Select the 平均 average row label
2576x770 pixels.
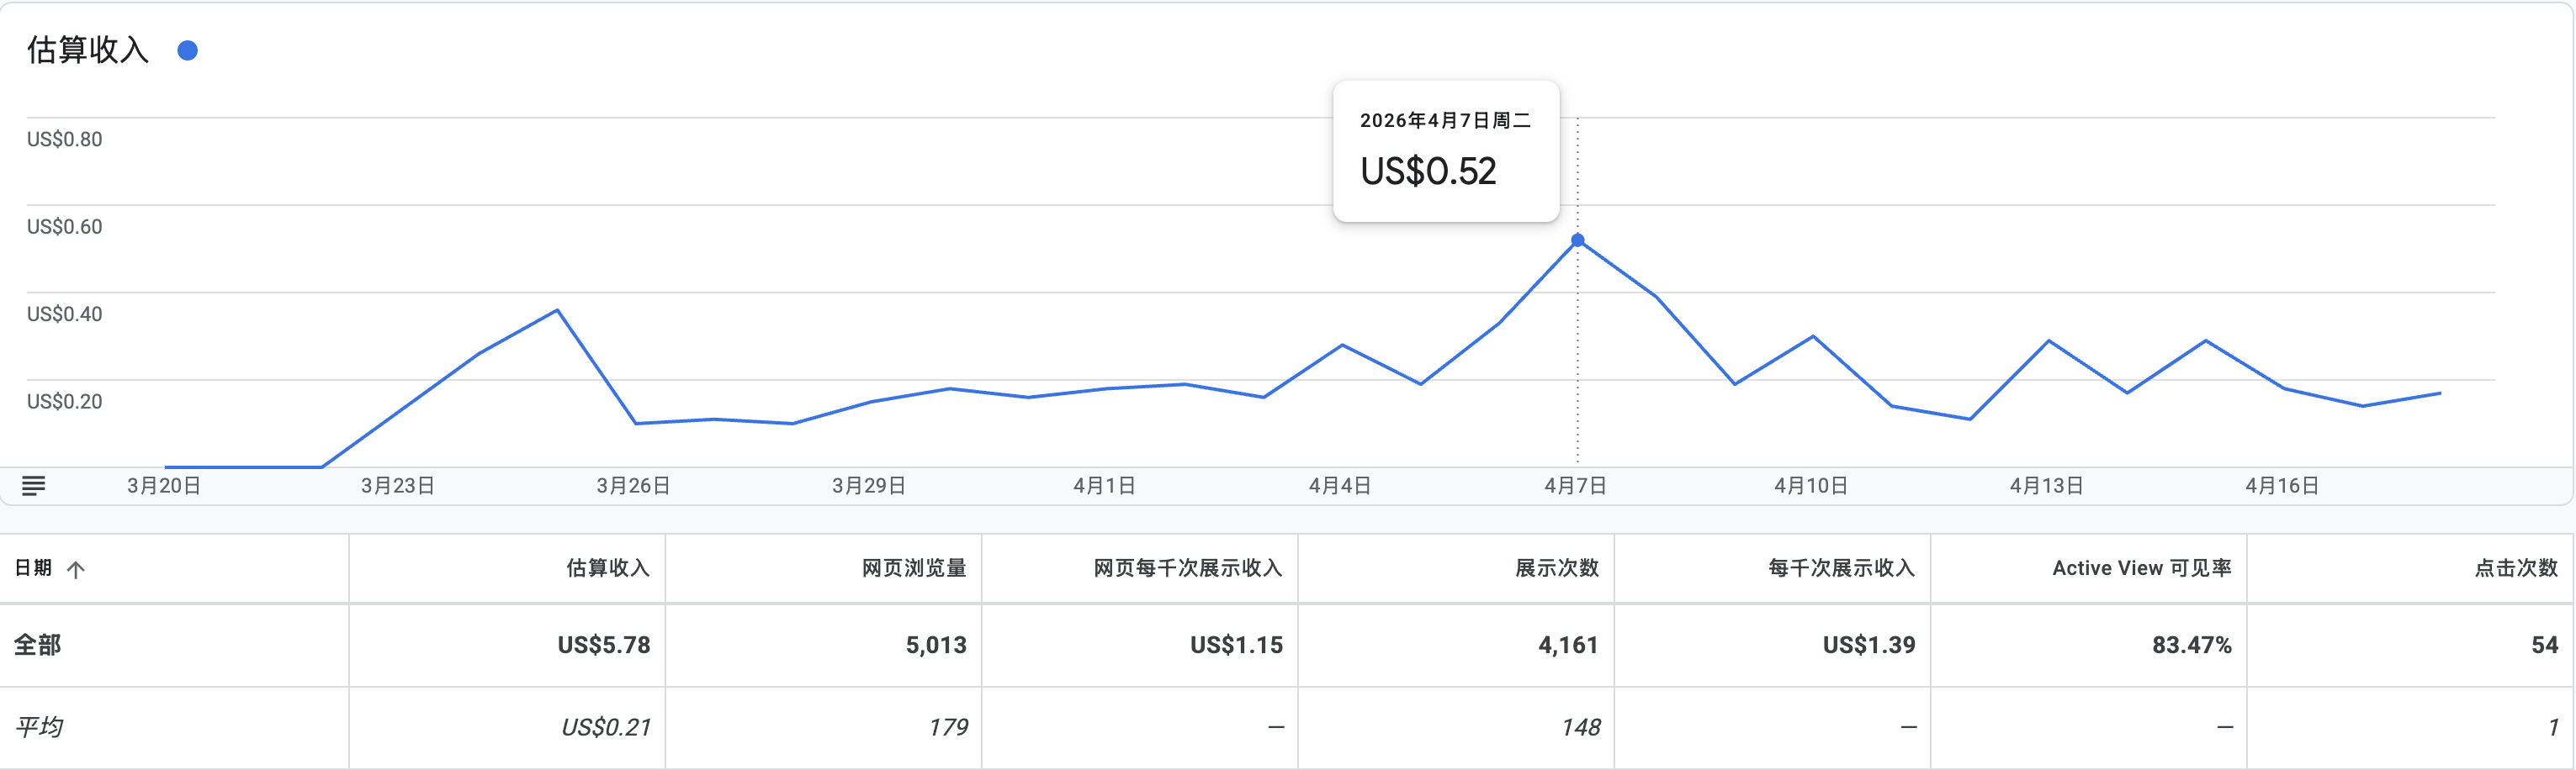(38, 727)
